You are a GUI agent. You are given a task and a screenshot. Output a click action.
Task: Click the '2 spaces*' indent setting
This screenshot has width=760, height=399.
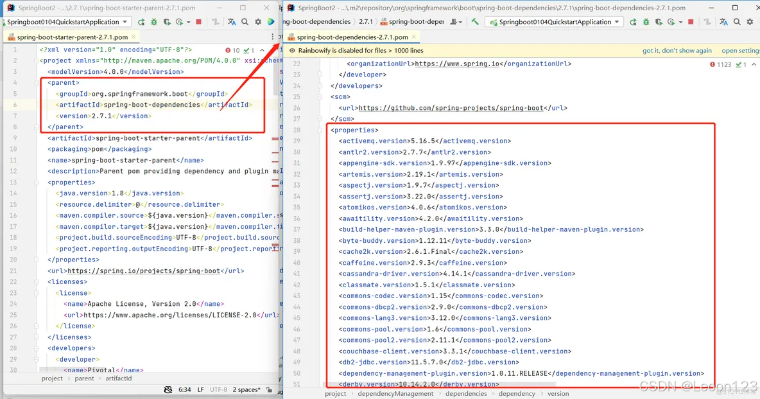click(x=246, y=389)
